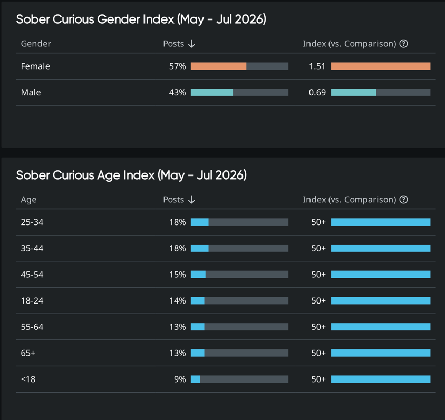
Task: Click Female 1.51 index bar
Action: click(381, 66)
